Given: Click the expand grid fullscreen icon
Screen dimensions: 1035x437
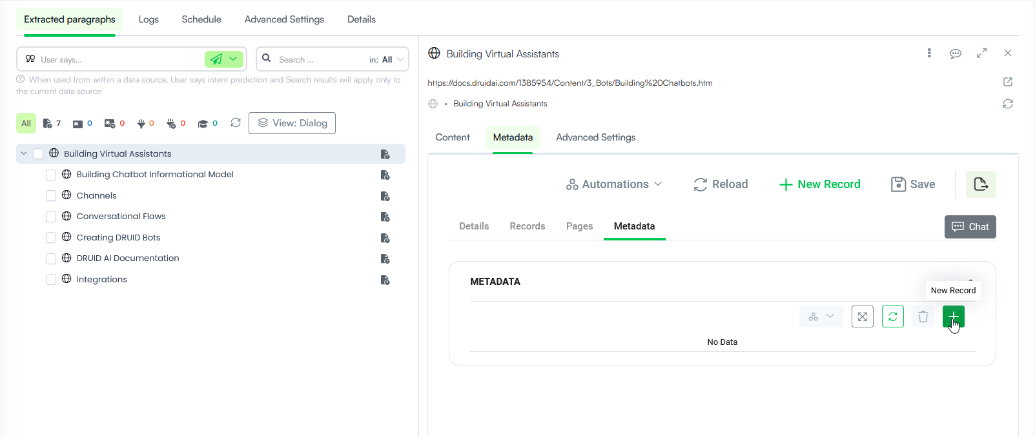Looking at the screenshot, I should 863,316.
